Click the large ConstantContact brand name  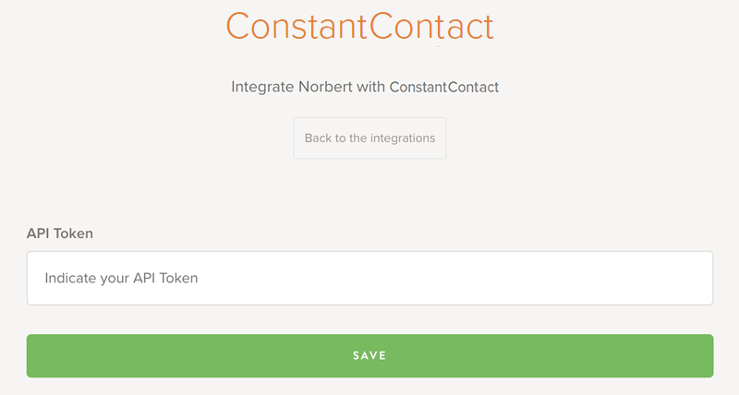click(360, 26)
